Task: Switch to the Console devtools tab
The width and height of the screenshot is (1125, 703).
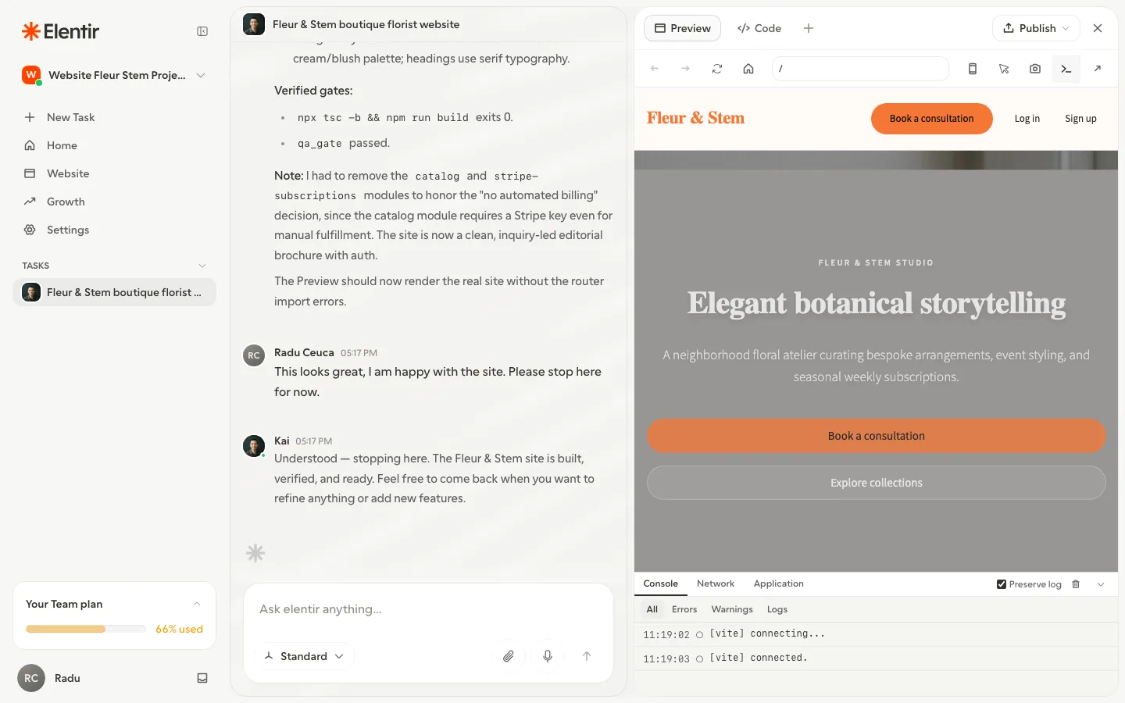Action: click(660, 583)
